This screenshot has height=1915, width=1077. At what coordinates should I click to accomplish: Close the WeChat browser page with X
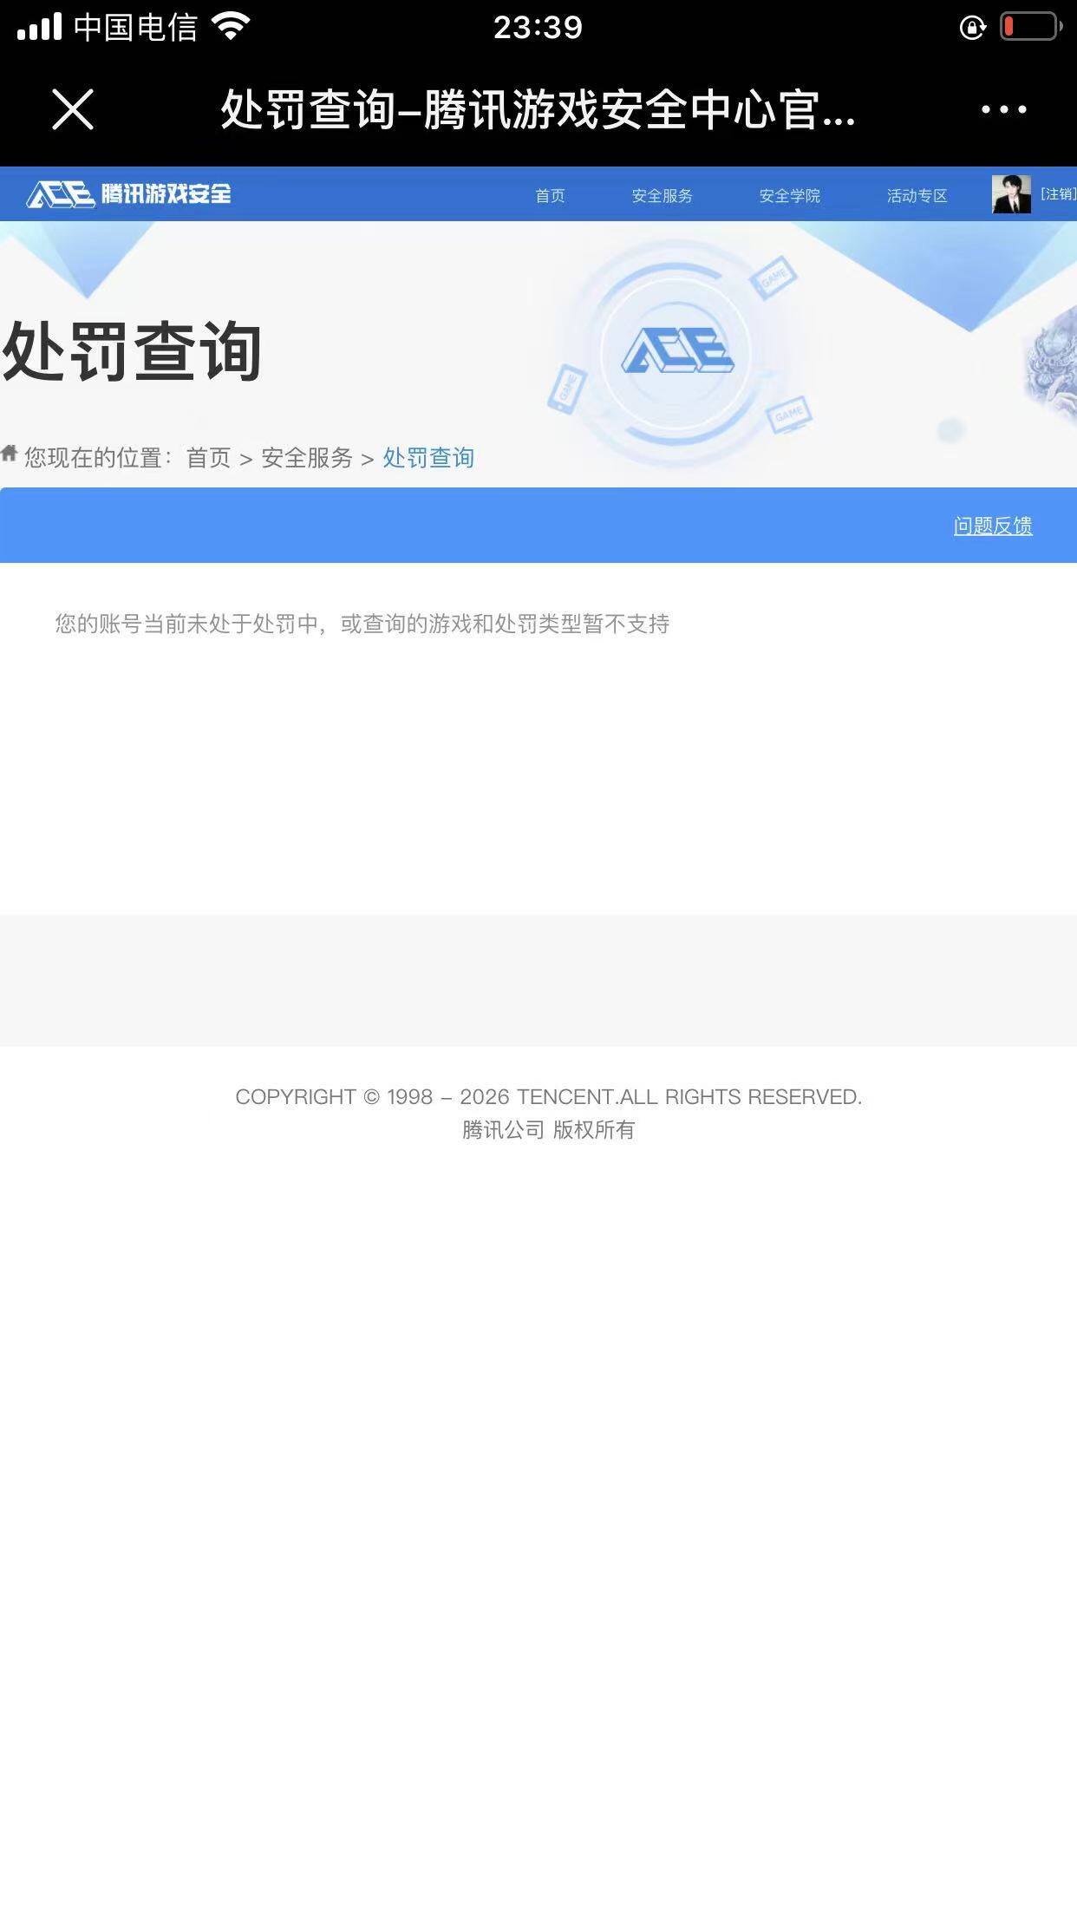coord(73,109)
